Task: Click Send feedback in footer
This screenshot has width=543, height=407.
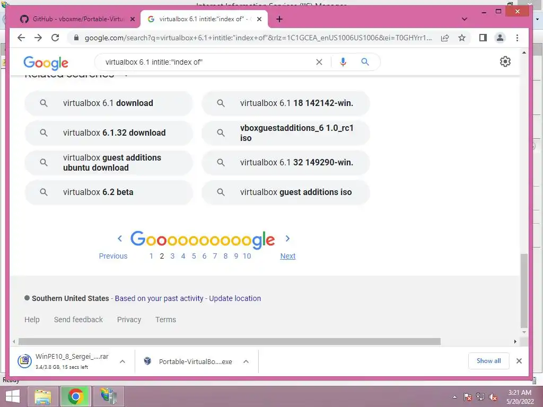Action: (78, 320)
